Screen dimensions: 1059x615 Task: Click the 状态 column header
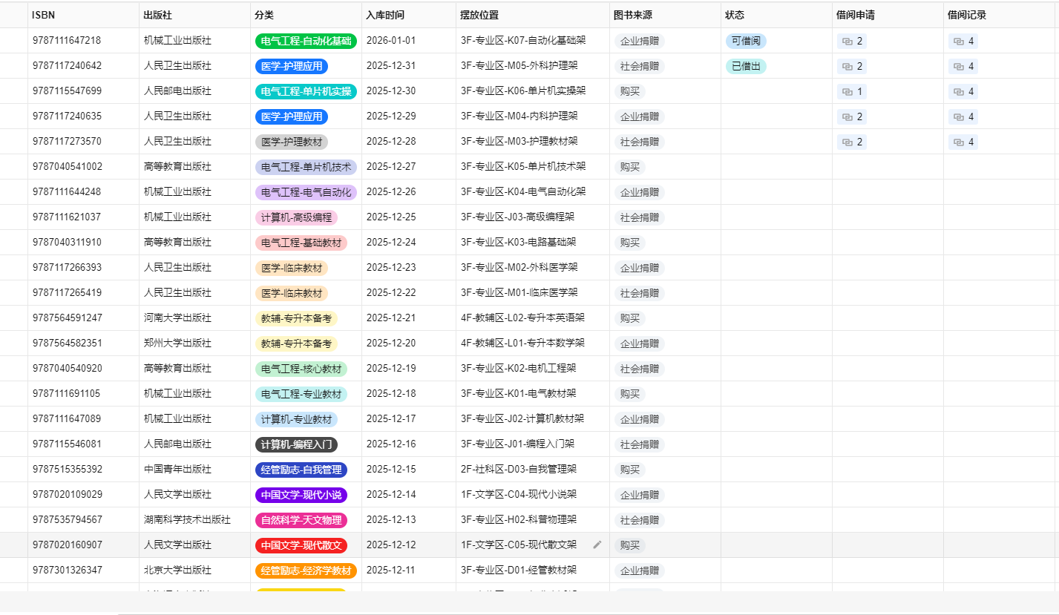tap(734, 15)
